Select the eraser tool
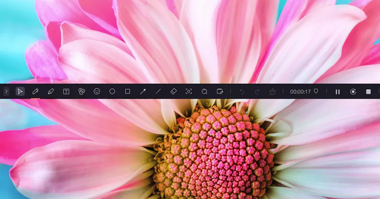The width and height of the screenshot is (380, 199). pos(173,91)
